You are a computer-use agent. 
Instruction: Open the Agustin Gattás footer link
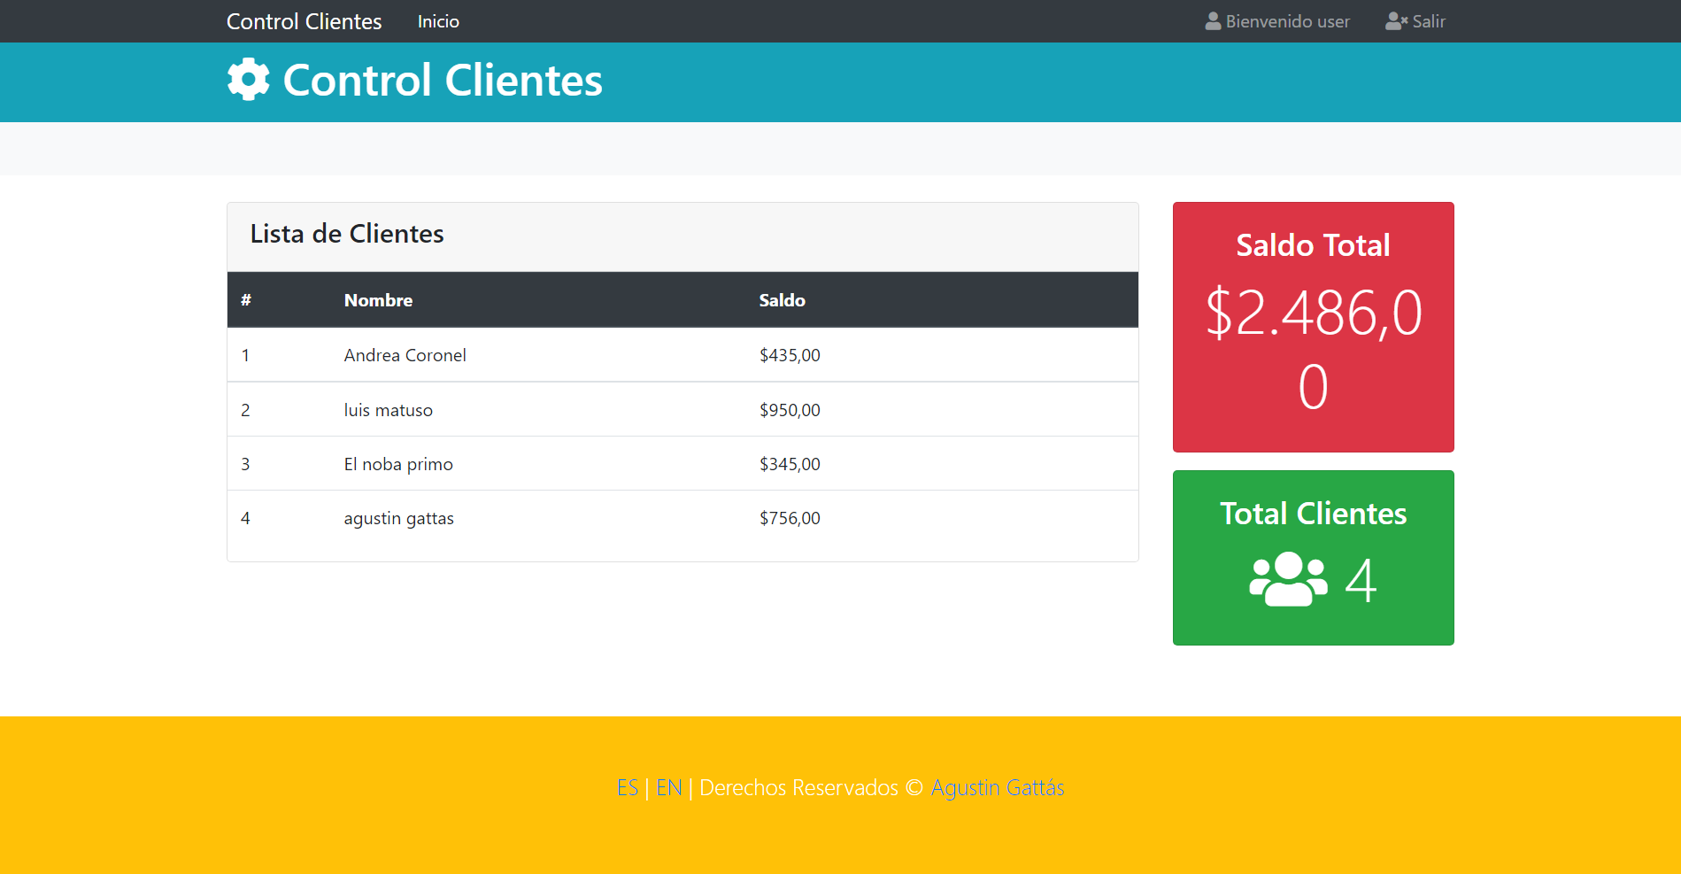(998, 787)
